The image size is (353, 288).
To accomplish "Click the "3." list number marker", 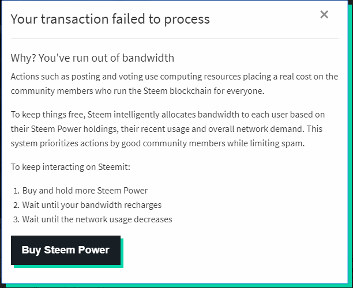I will click(16, 219).
